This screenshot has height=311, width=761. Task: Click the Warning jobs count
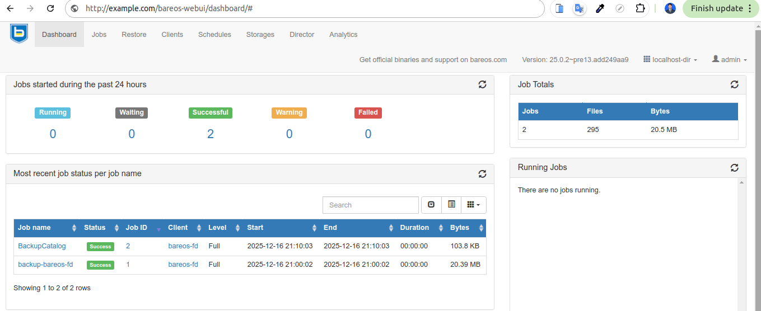click(289, 134)
